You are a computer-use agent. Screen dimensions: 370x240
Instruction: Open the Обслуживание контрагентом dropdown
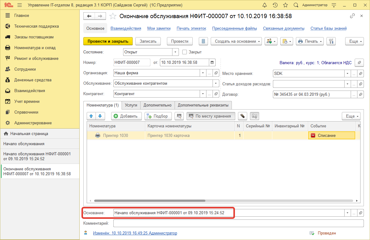215,83
